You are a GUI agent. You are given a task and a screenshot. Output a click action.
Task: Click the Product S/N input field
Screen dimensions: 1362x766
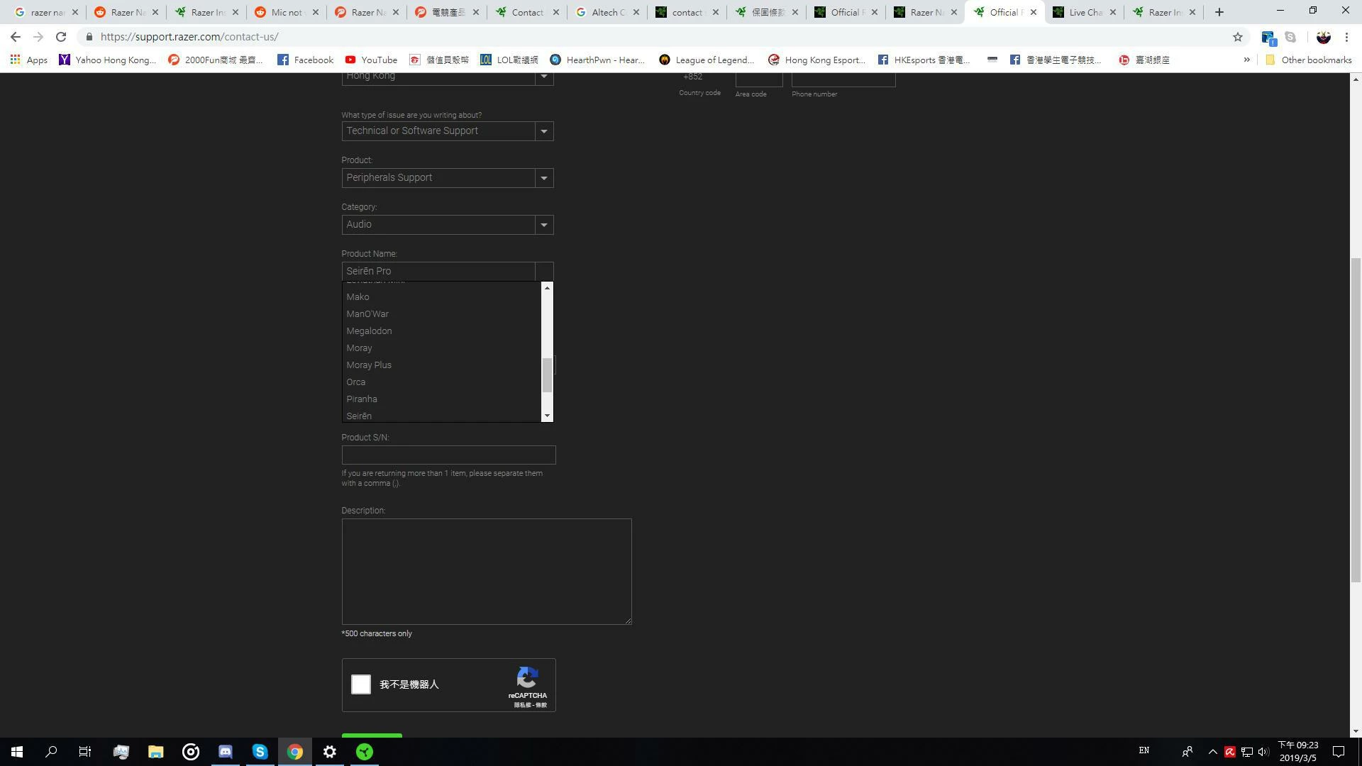click(x=448, y=455)
